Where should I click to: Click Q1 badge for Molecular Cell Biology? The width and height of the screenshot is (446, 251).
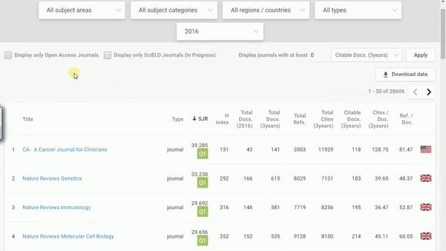click(x=203, y=241)
